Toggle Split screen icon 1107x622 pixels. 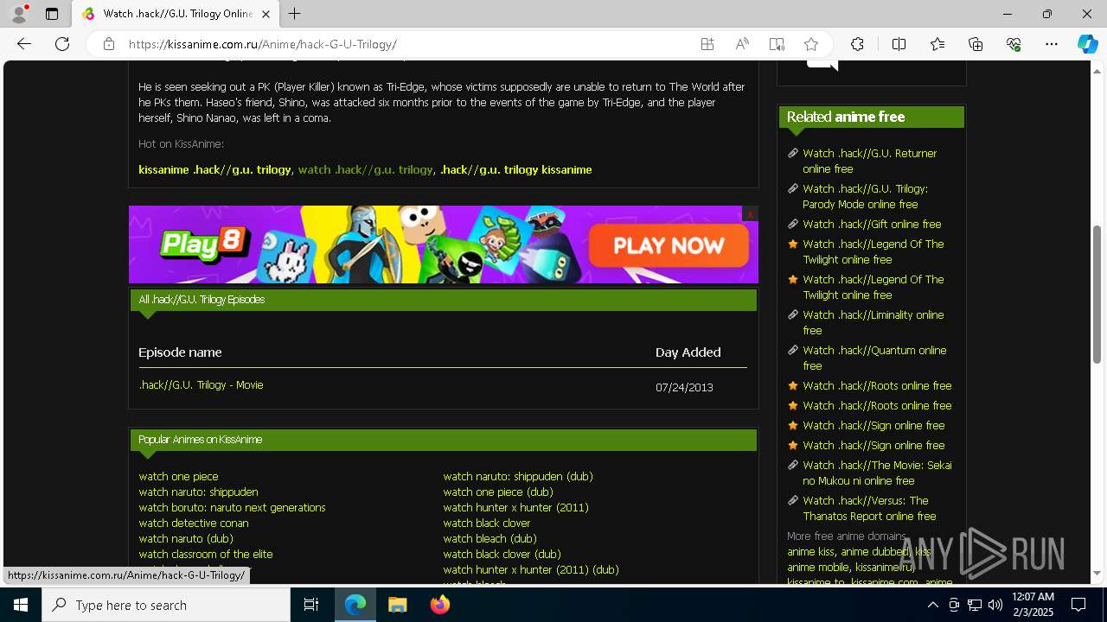pos(899,44)
